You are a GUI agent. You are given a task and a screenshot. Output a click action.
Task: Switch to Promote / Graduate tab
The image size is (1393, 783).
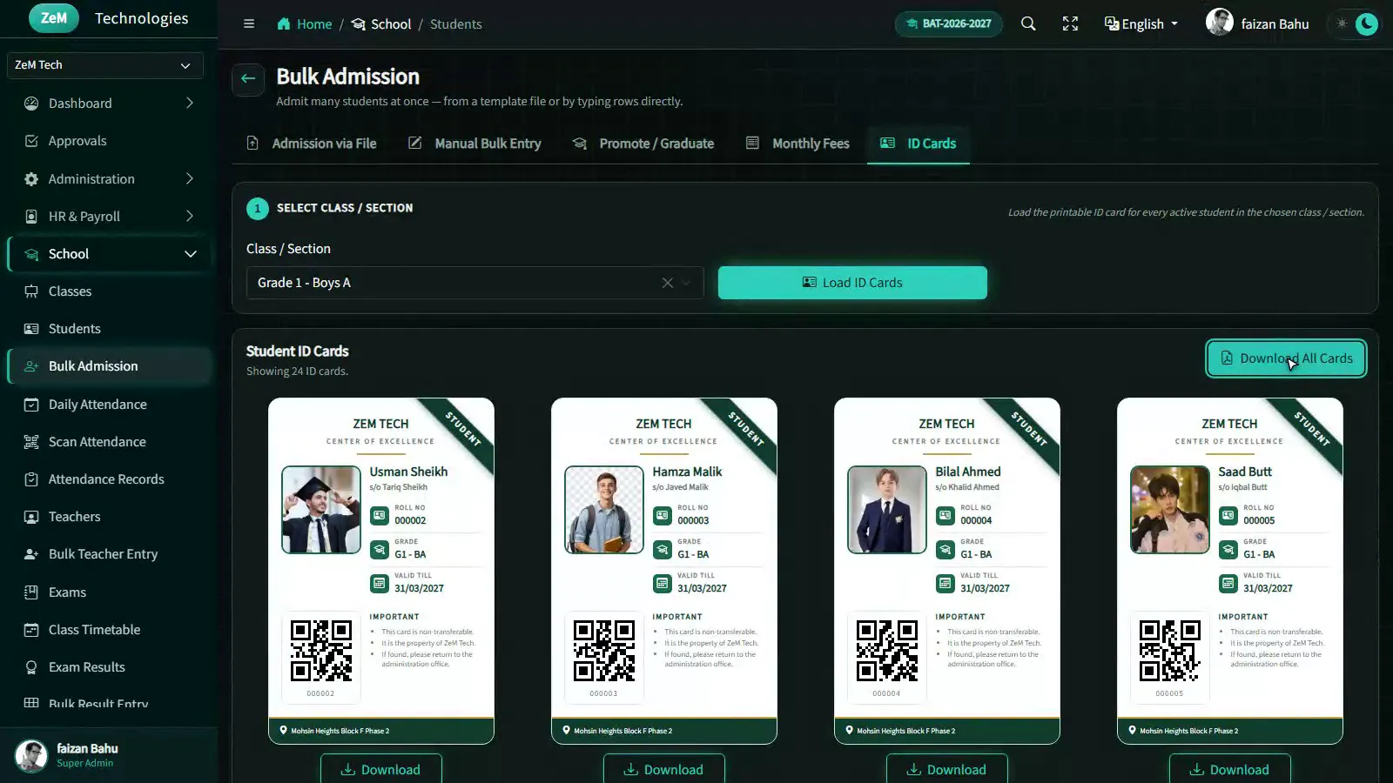[643, 144]
